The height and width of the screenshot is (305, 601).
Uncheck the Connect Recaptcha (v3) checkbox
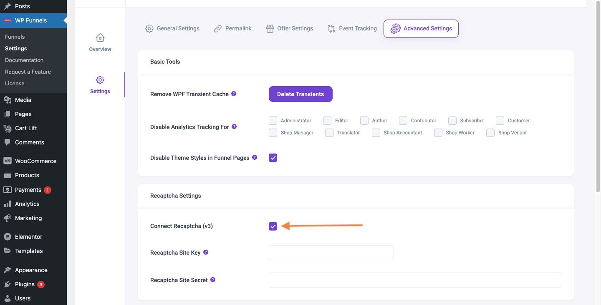[x=273, y=226]
